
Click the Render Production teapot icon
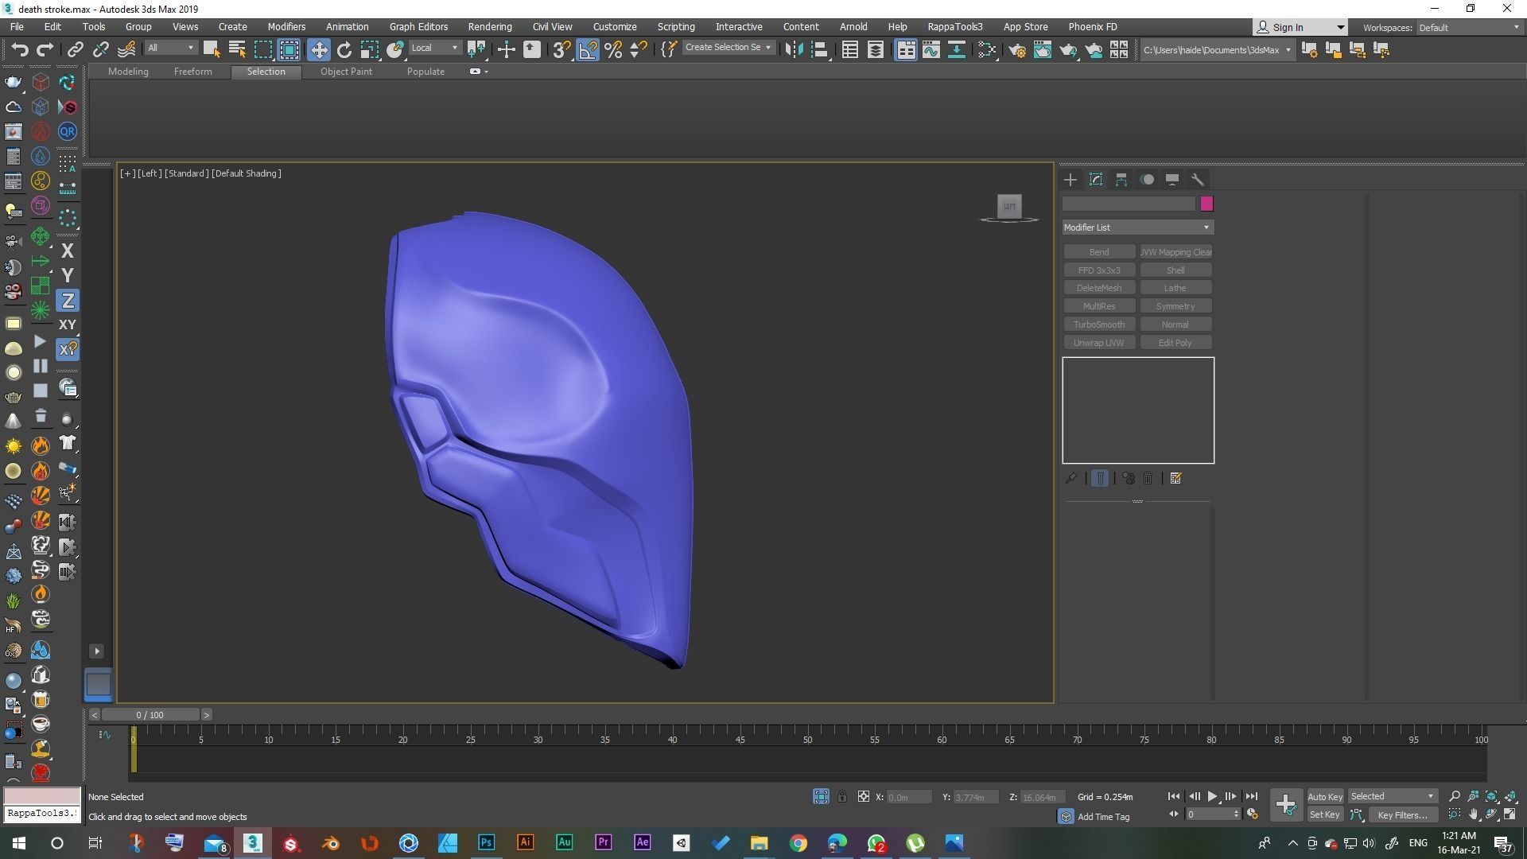[1068, 50]
